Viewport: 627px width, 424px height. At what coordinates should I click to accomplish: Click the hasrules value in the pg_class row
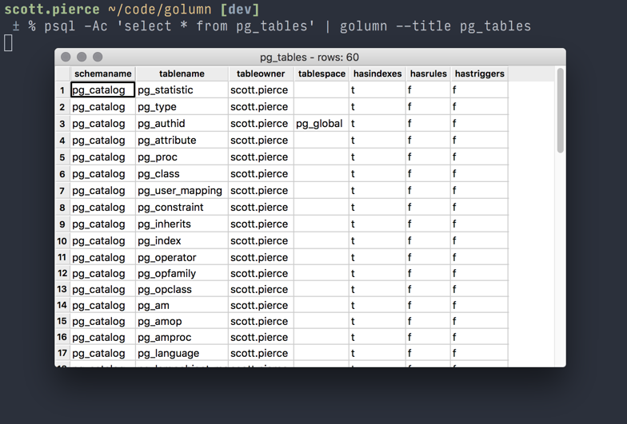[x=429, y=174]
